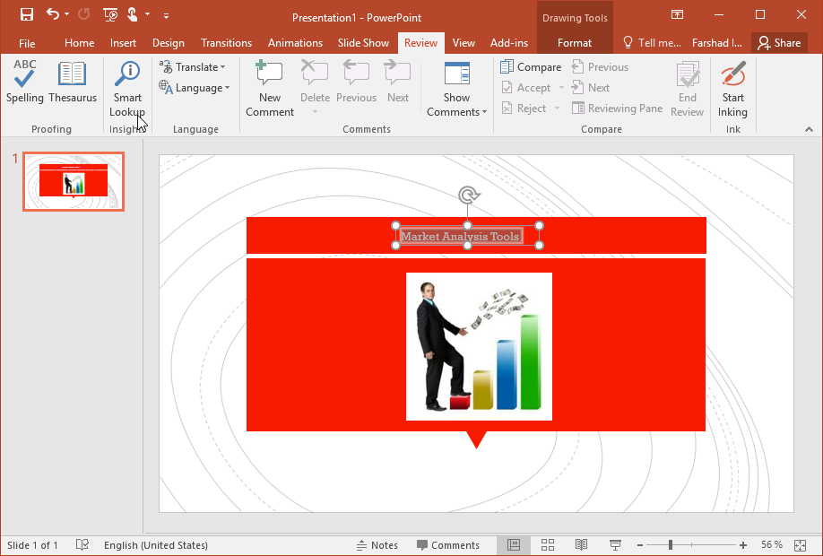Image resolution: width=823 pixels, height=556 pixels.
Task: Customize the Quick Access Toolbar dropdown
Action: [166, 16]
